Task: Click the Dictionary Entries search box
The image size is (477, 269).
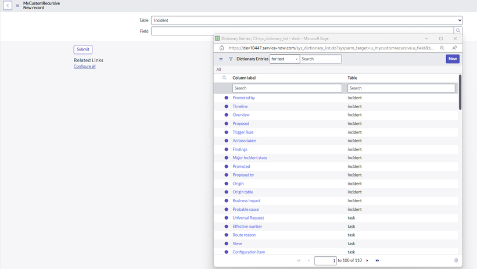Action: [x=321, y=59]
